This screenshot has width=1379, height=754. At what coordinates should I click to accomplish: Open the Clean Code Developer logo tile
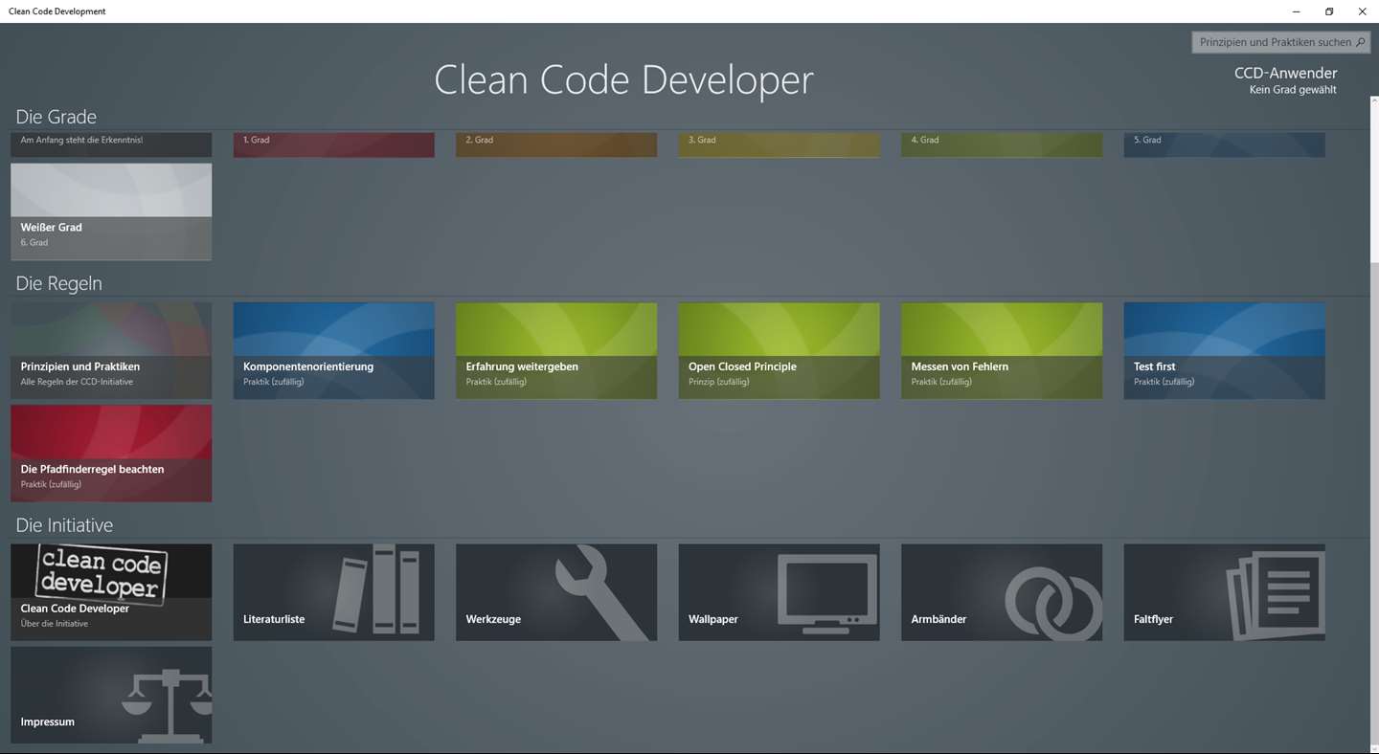point(111,592)
